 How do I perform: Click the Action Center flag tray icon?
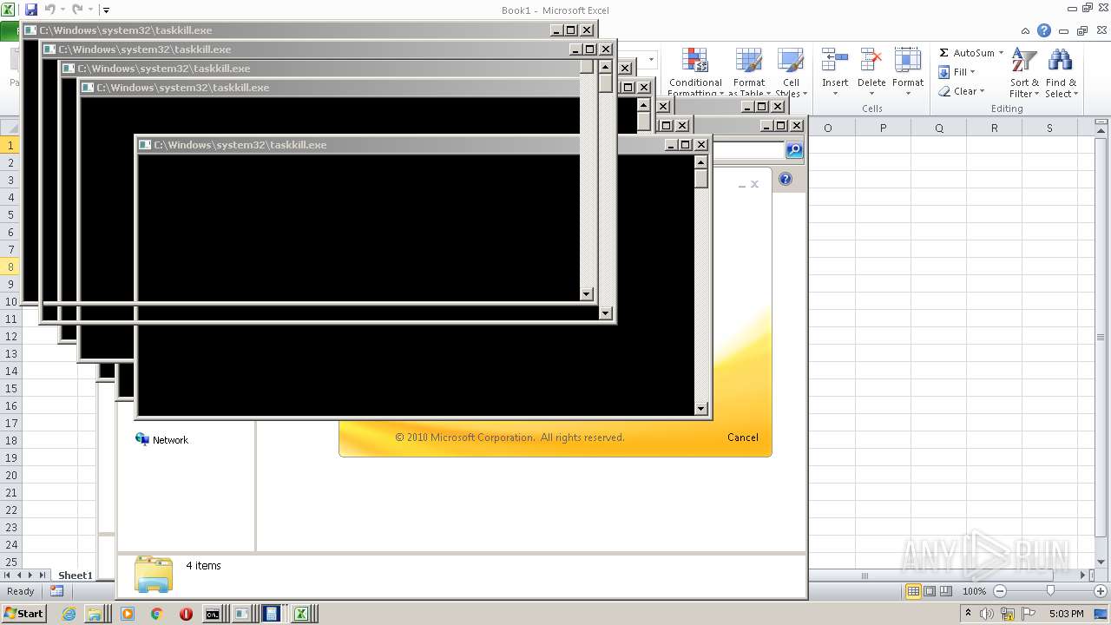click(x=1029, y=614)
